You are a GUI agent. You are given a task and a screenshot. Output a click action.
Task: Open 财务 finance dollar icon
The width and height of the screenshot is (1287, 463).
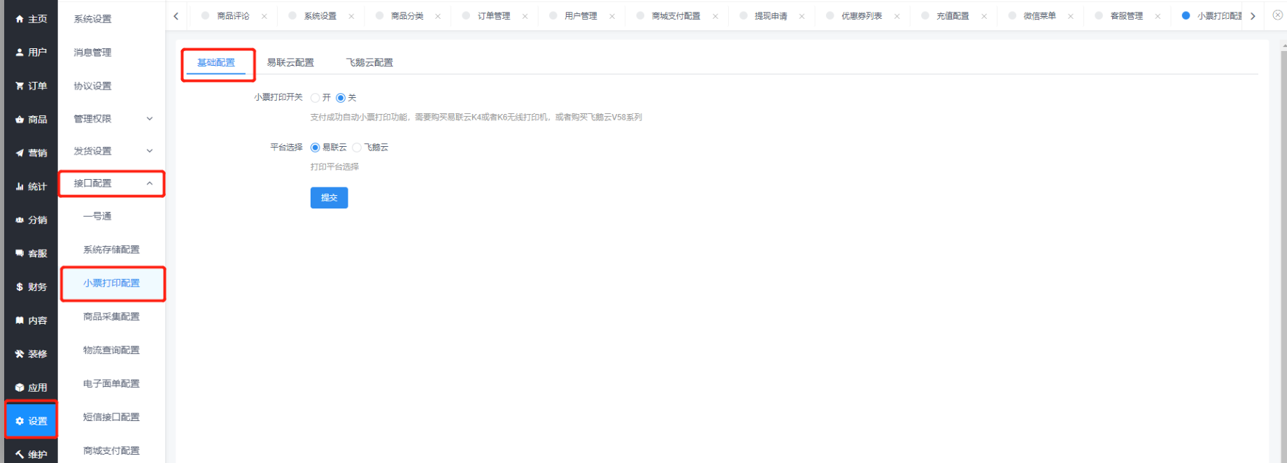(20, 287)
